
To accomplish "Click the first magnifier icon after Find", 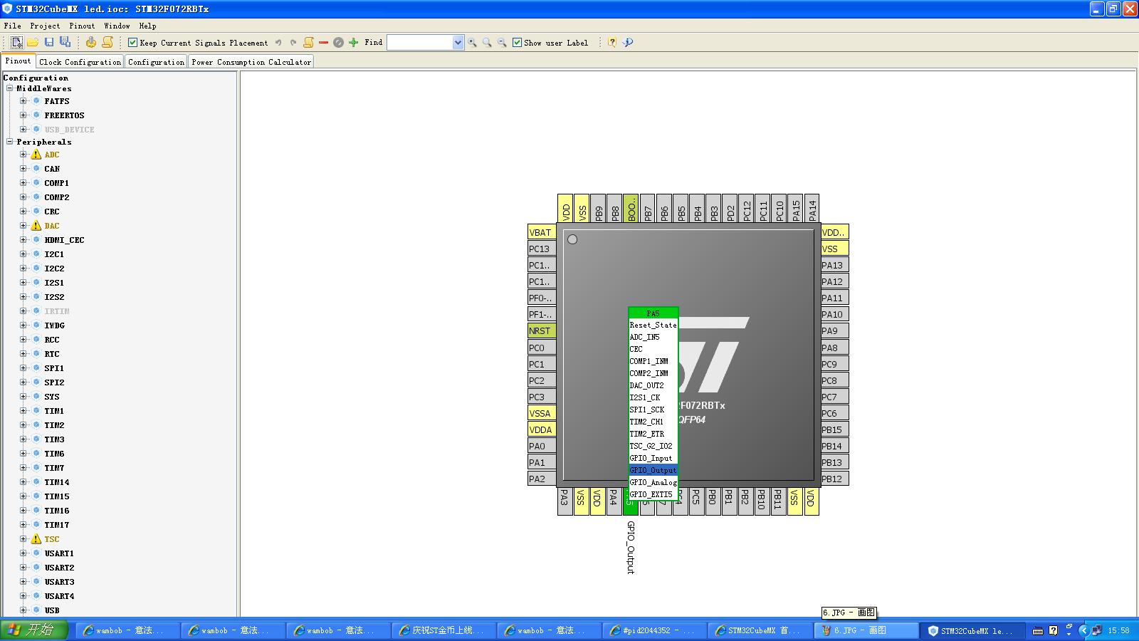I will 472,43.
